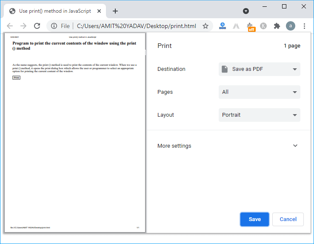Image resolution: width=314 pixels, height=244 pixels.
Task: Open the Extensions puzzle piece menu
Action: (277, 26)
